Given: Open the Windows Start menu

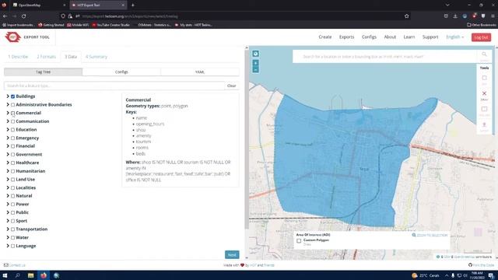Looking at the screenshot, I should coord(5,275).
